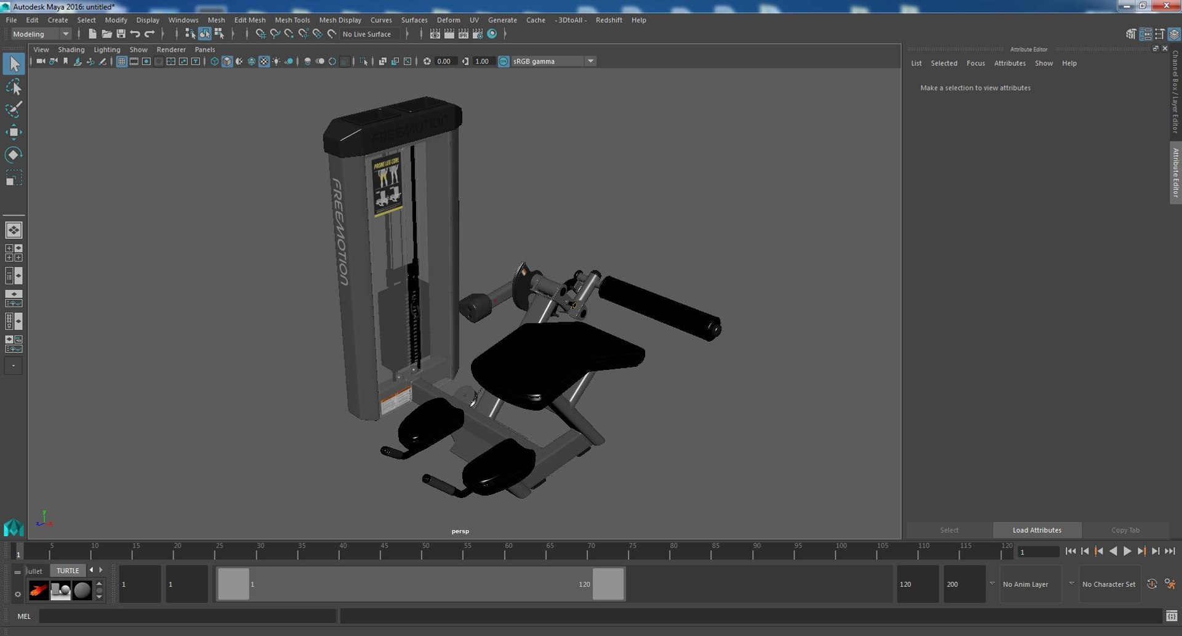Pick the Paint selection tool
This screenshot has width=1182, height=636.
pyautogui.click(x=14, y=110)
